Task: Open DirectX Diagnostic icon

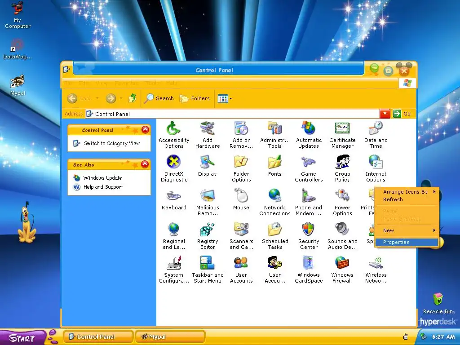Action: (x=174, y=162)
